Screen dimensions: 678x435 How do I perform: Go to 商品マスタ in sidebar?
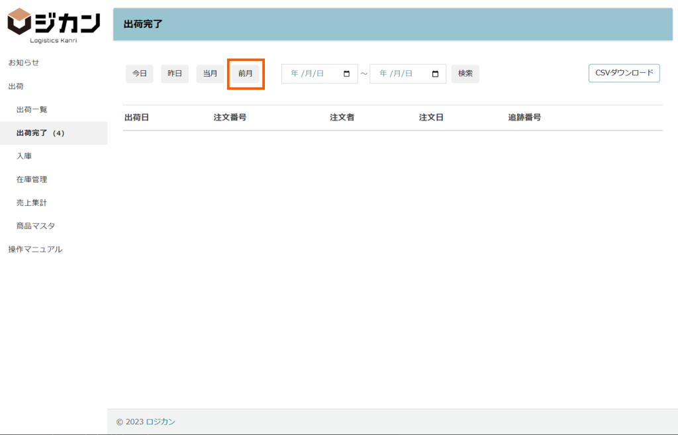coord(36,226)
